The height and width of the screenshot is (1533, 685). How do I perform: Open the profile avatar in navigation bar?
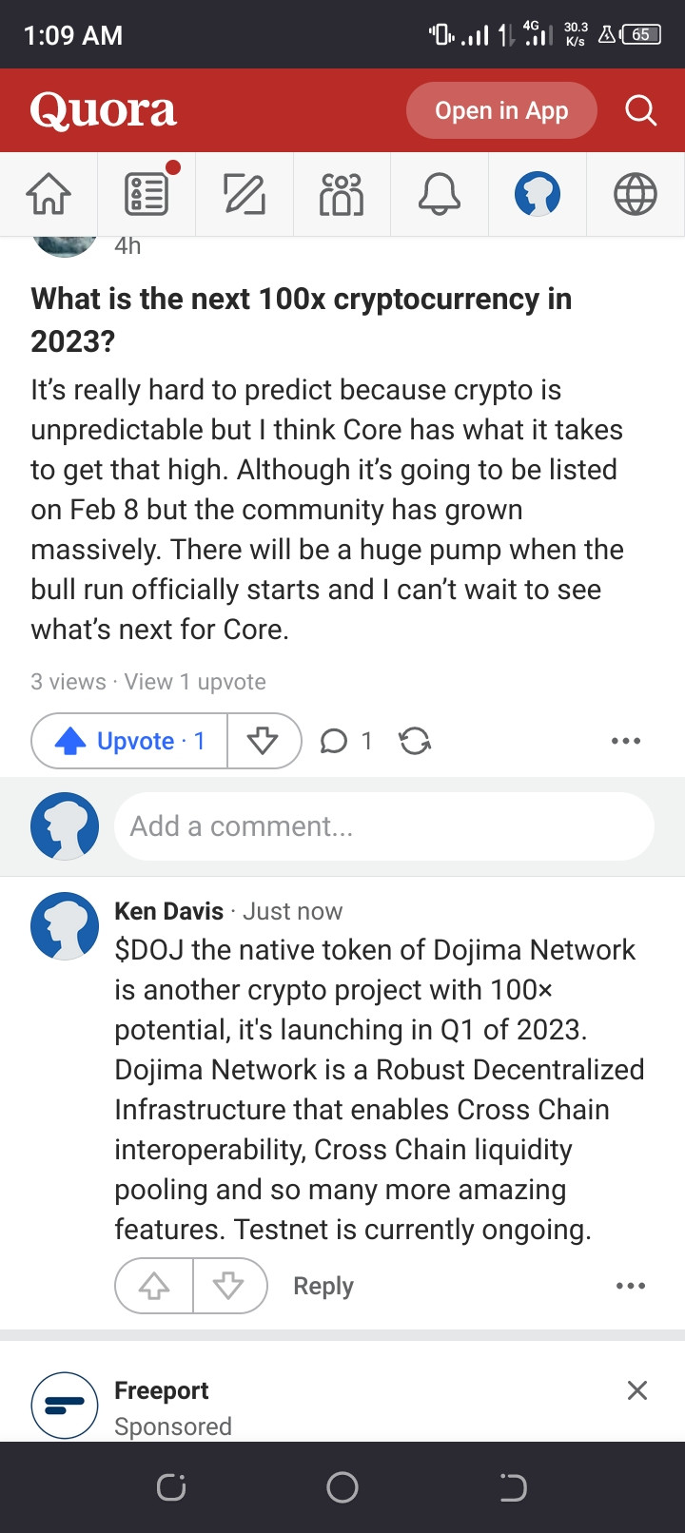click(538, 194)
